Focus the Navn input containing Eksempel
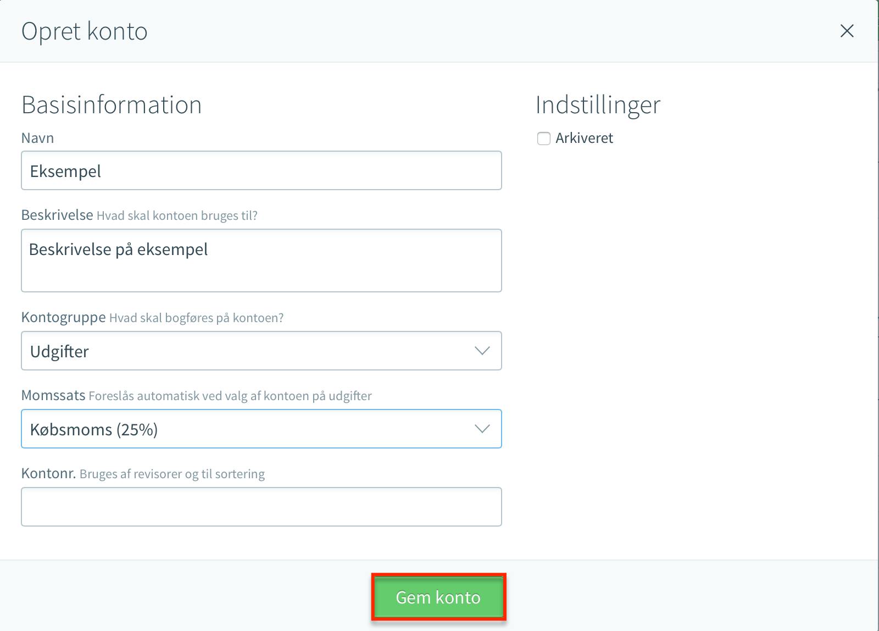The image size is (879, 631). pyautogui.click(x=262, y=170)
